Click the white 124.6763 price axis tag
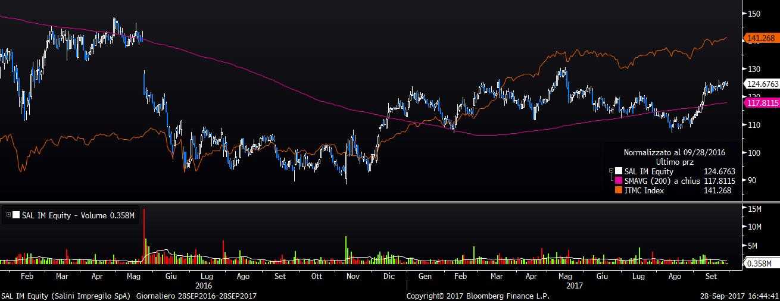The width and height of the screenshot is (780, 301). (x=762, y=84)
